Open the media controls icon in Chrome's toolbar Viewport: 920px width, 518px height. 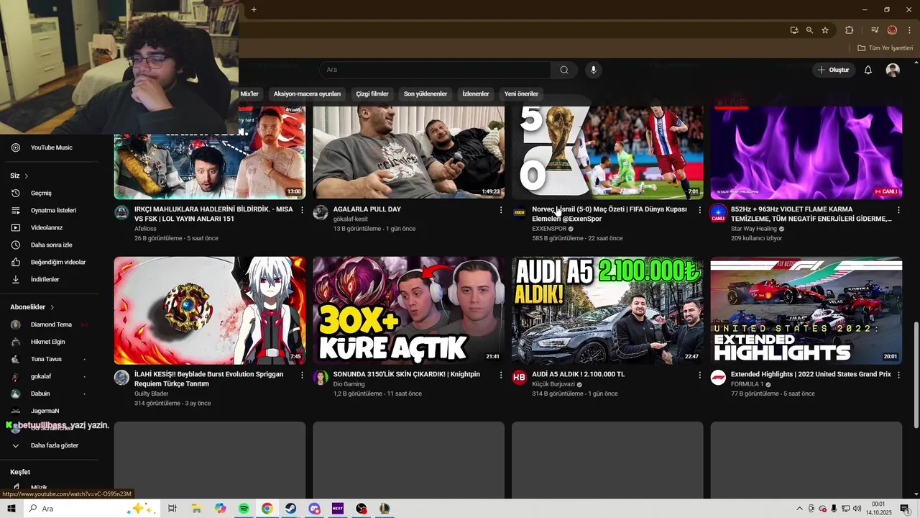[x=875, y=30]
